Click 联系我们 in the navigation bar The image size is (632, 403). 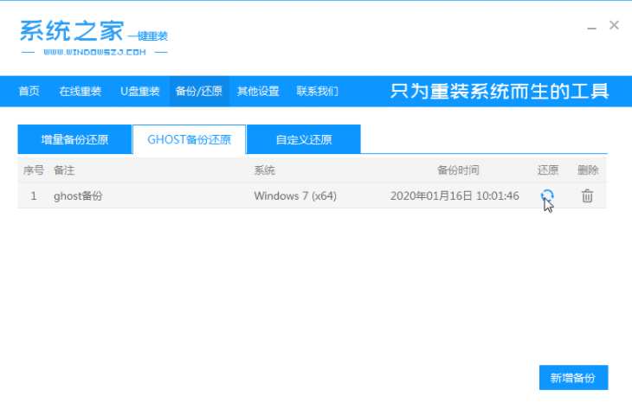click(317, 91)
